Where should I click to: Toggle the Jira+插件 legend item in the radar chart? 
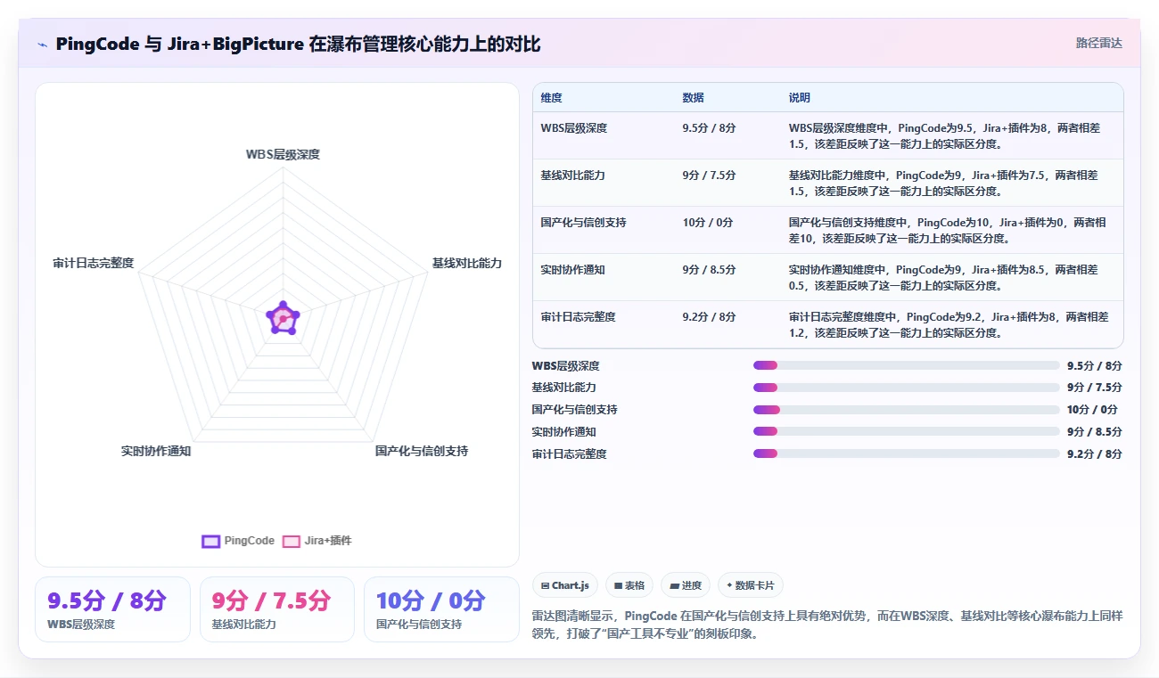(x=317, y=541)
